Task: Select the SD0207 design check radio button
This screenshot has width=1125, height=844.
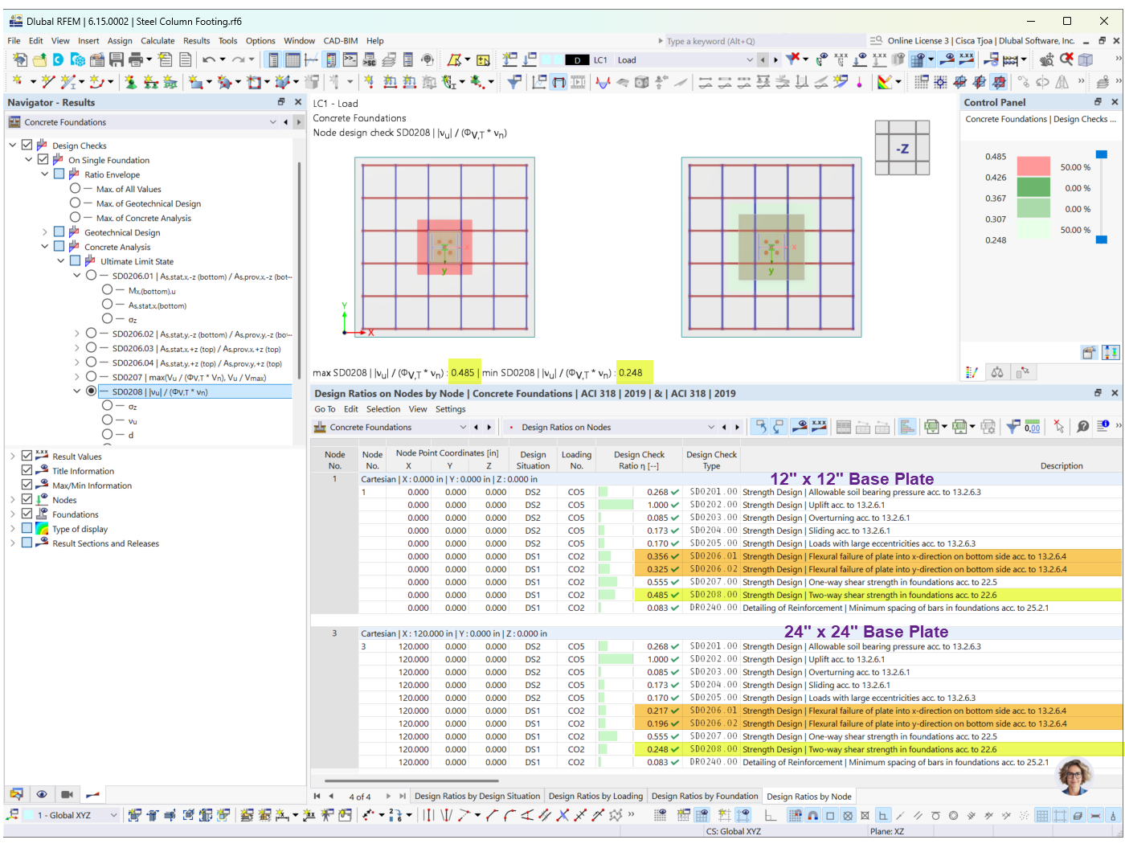Action: 92,377
